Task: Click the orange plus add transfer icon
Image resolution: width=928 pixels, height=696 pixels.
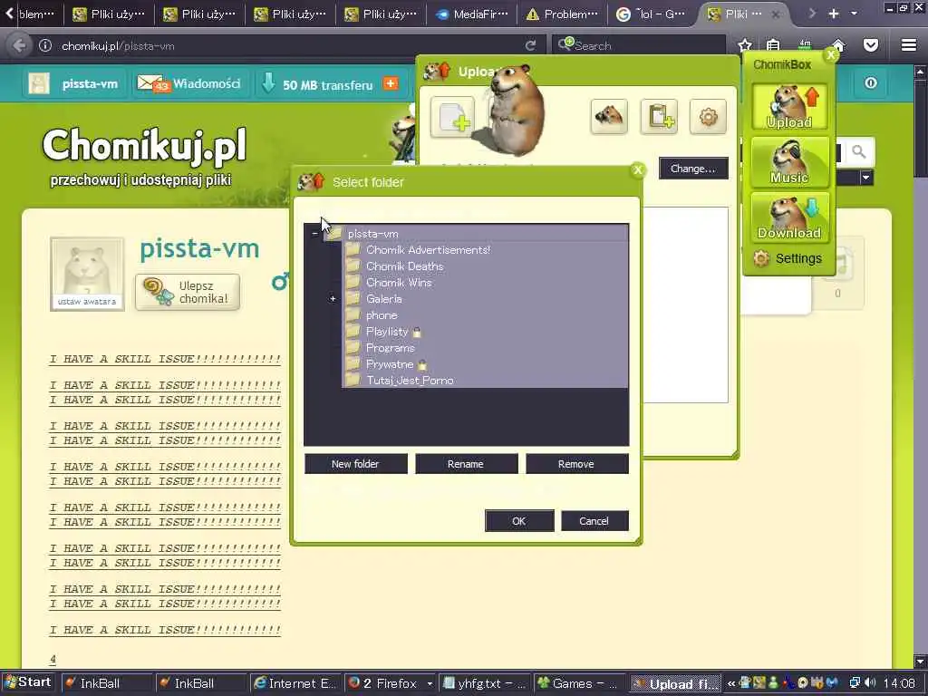Action: pos(390,83)
